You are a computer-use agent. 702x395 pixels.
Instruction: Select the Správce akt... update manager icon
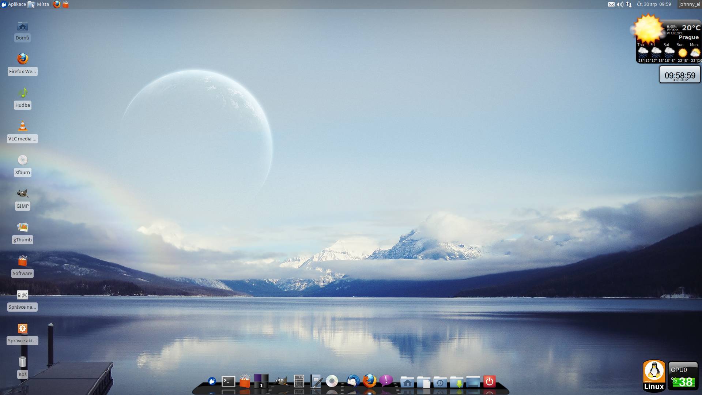tap(22, 334)
